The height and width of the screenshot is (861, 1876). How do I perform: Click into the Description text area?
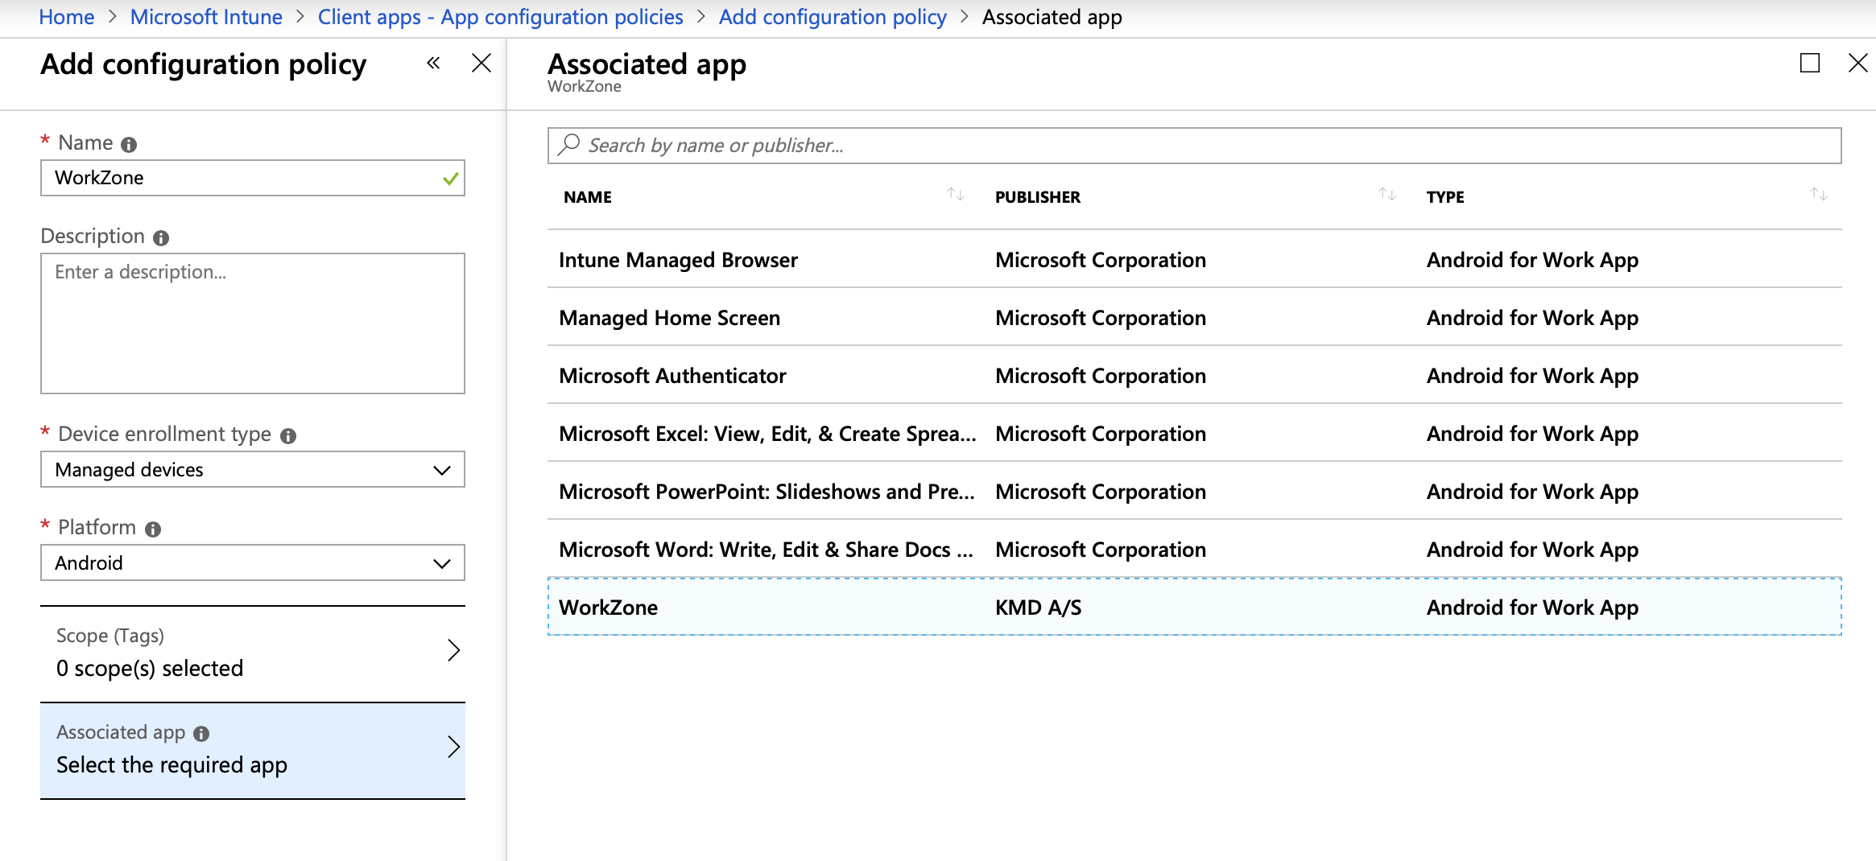coord(253,323)
